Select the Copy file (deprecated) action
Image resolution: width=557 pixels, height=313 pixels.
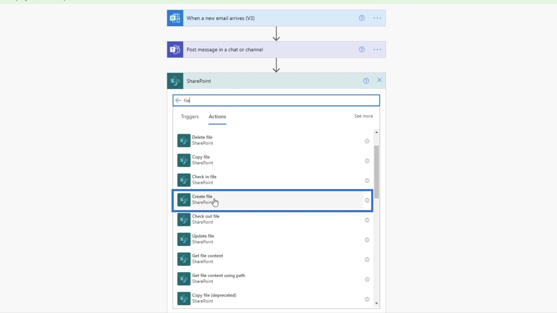tap(273, 299)
